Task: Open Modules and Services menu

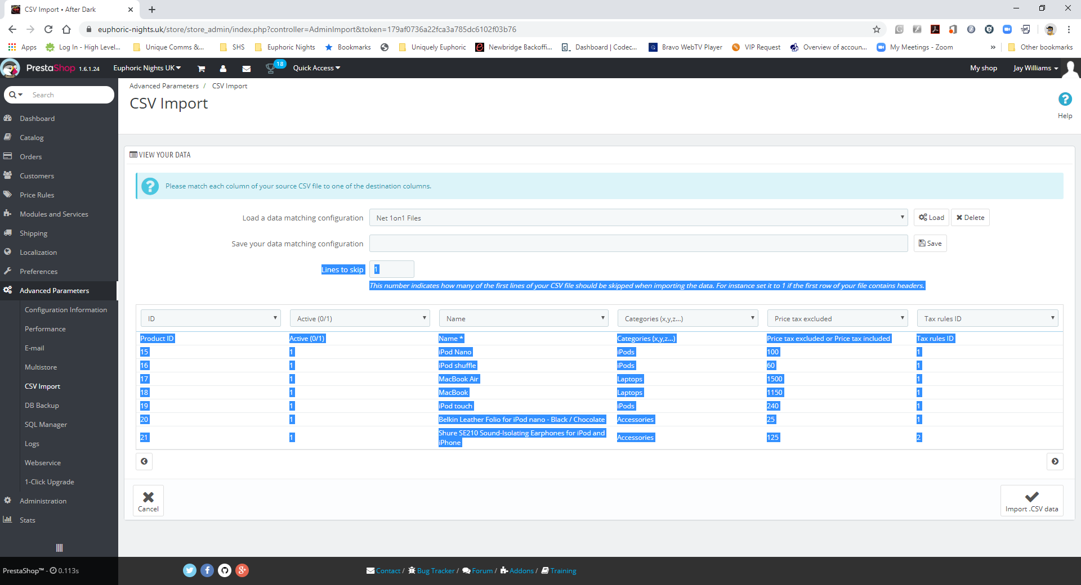Action: coord(59,214)
